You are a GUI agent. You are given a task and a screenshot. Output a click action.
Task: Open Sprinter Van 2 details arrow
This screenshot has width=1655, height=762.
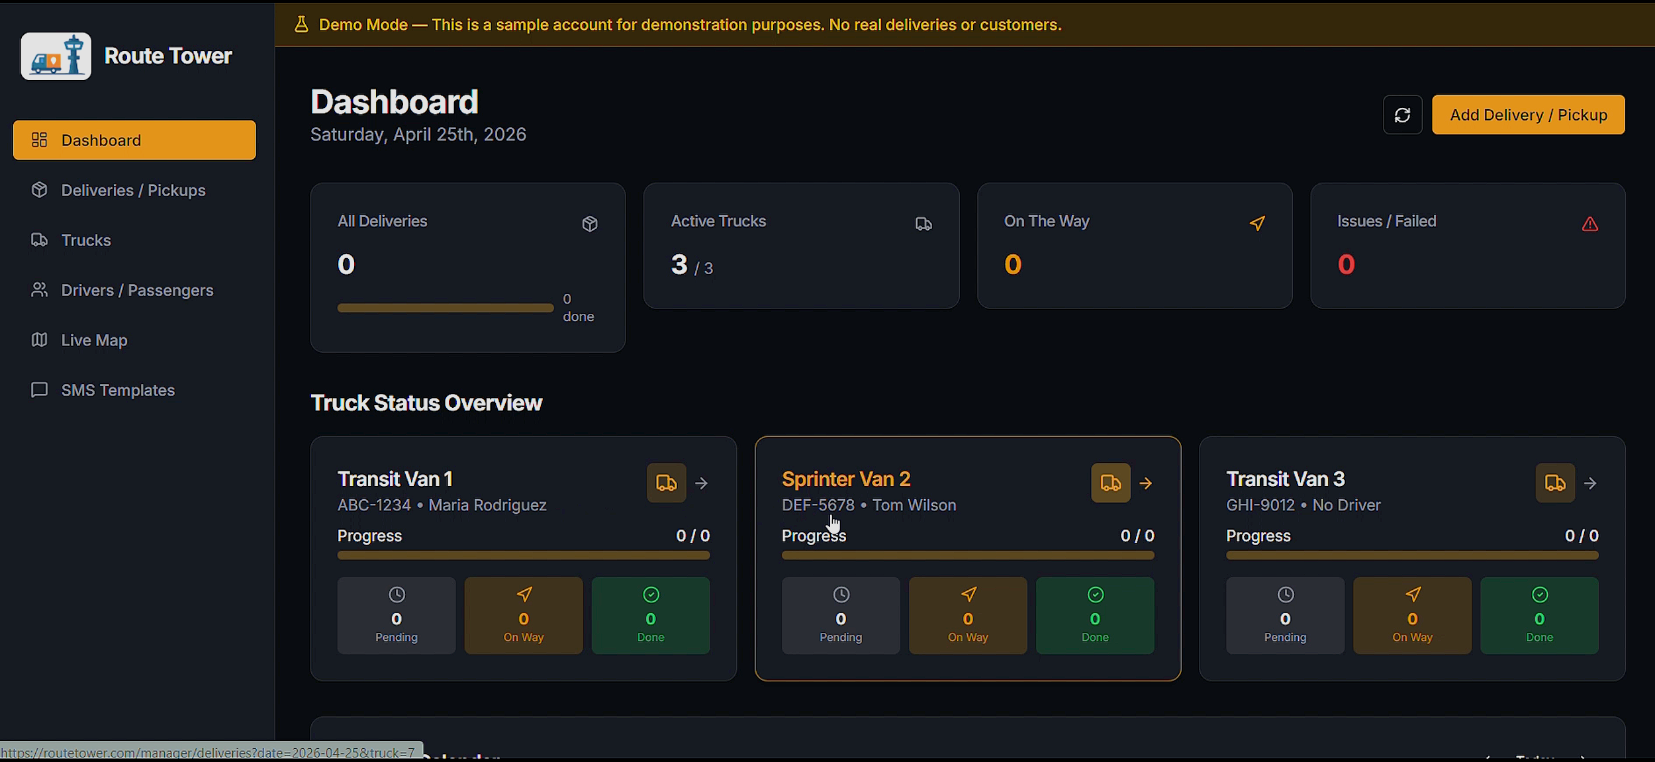click(x=1146, y=483)
